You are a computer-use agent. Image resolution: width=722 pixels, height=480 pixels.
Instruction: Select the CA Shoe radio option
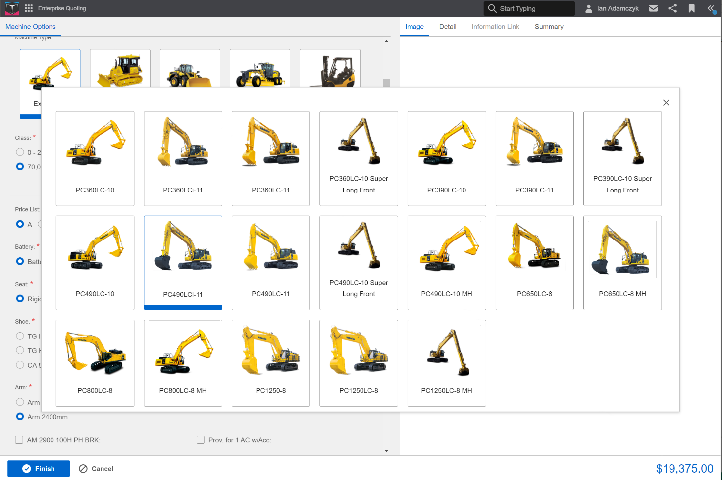(x=20, y=365)
